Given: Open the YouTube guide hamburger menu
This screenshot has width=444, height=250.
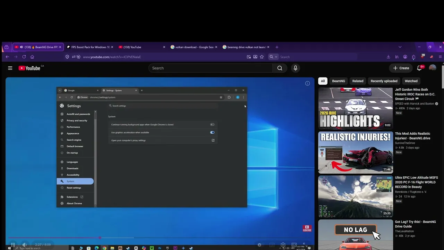Looking at the screenshot, I should pyautogui.click(x=10, y=68).
